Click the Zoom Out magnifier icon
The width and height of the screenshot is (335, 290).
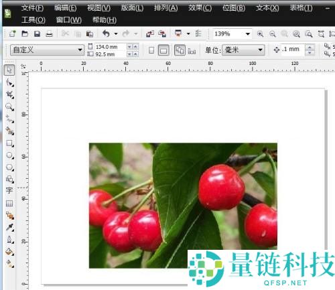(x=272, y=34)
